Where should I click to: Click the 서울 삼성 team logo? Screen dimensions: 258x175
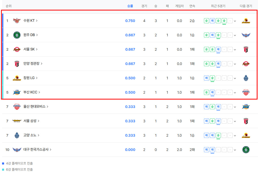click(x=17, y=121)
